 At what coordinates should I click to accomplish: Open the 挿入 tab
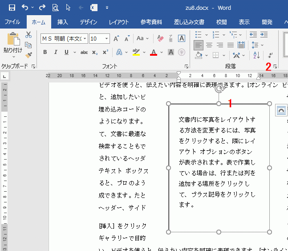tap(63, 22)
